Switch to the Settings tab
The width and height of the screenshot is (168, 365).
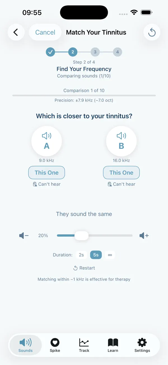click(x=142, y=345)
